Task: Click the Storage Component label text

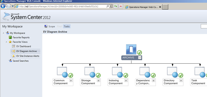Action: coord(88,82)
